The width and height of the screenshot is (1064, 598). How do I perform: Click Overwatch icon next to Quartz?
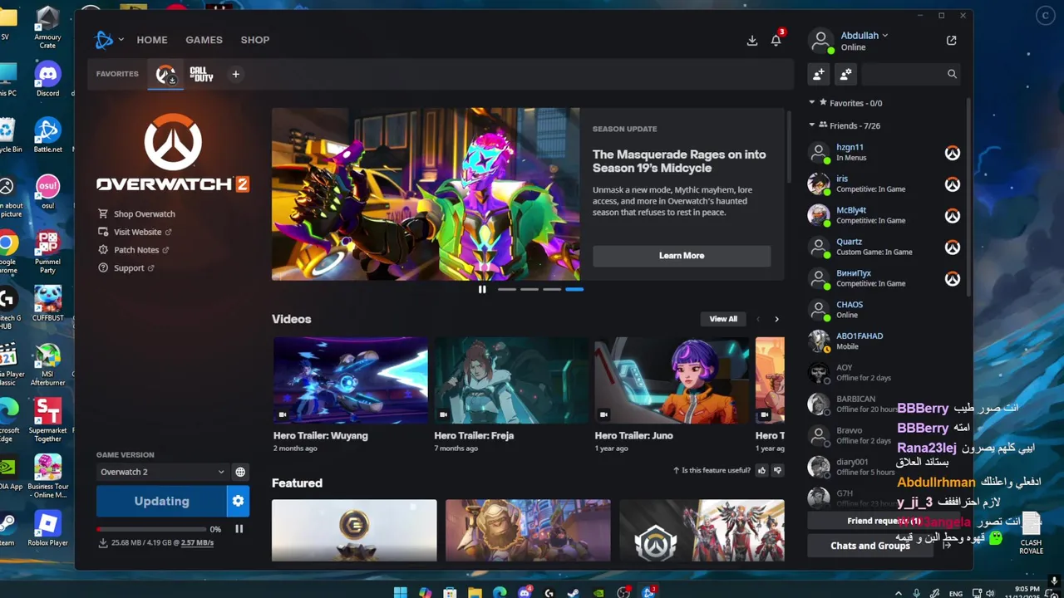coord(953,248)
